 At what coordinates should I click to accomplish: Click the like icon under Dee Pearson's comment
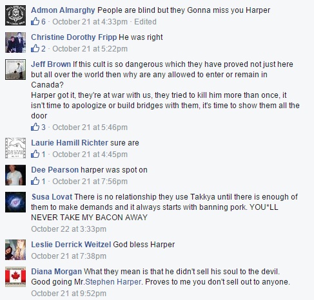point(35,181)
